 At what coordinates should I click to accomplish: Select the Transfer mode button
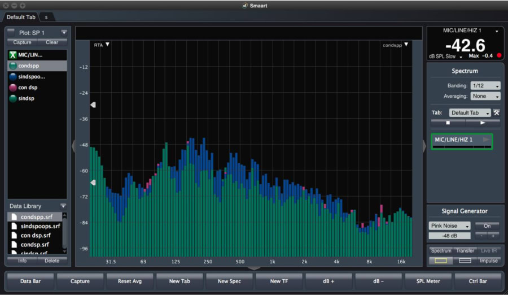tap(465, 250)
